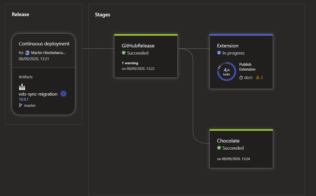
Task: Select the Publish Extension task label
Action: [x=247, y=67]
